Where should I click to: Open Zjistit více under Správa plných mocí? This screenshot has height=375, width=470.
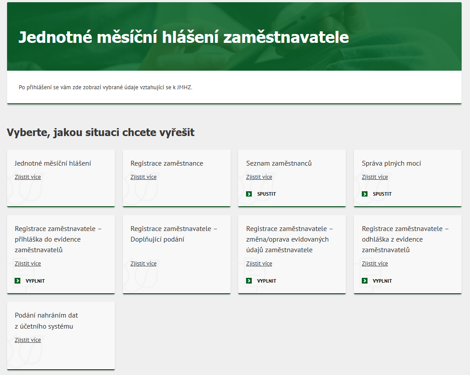click(375, 177)
